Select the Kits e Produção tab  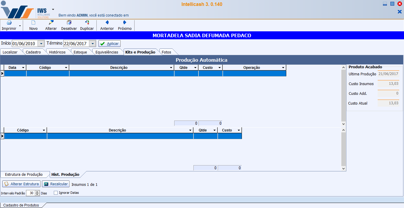pos(140,52)
